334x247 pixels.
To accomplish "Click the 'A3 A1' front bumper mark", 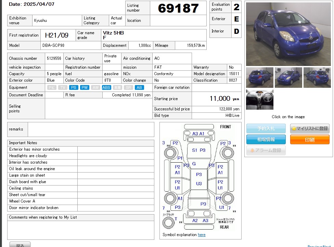I will 198,134.
